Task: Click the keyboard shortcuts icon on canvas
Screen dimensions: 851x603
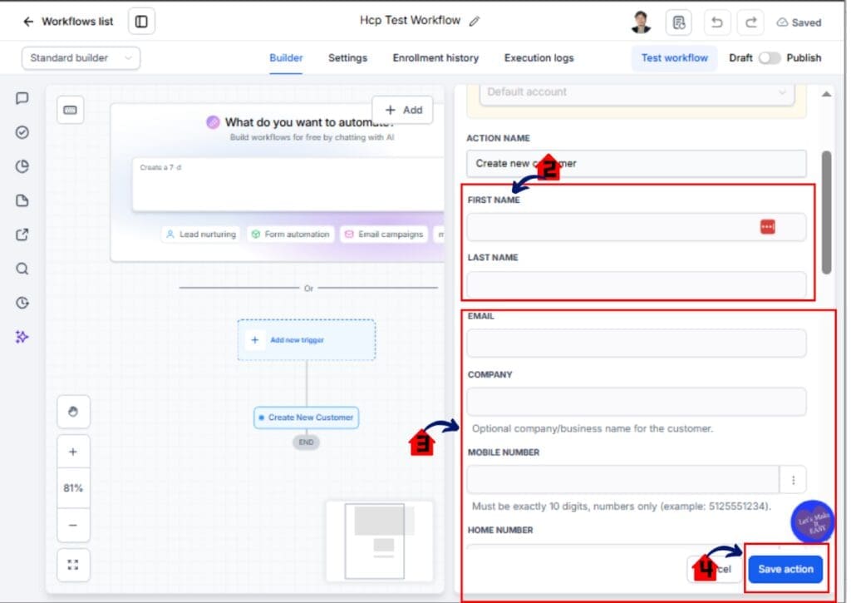Action: [71, 111]
